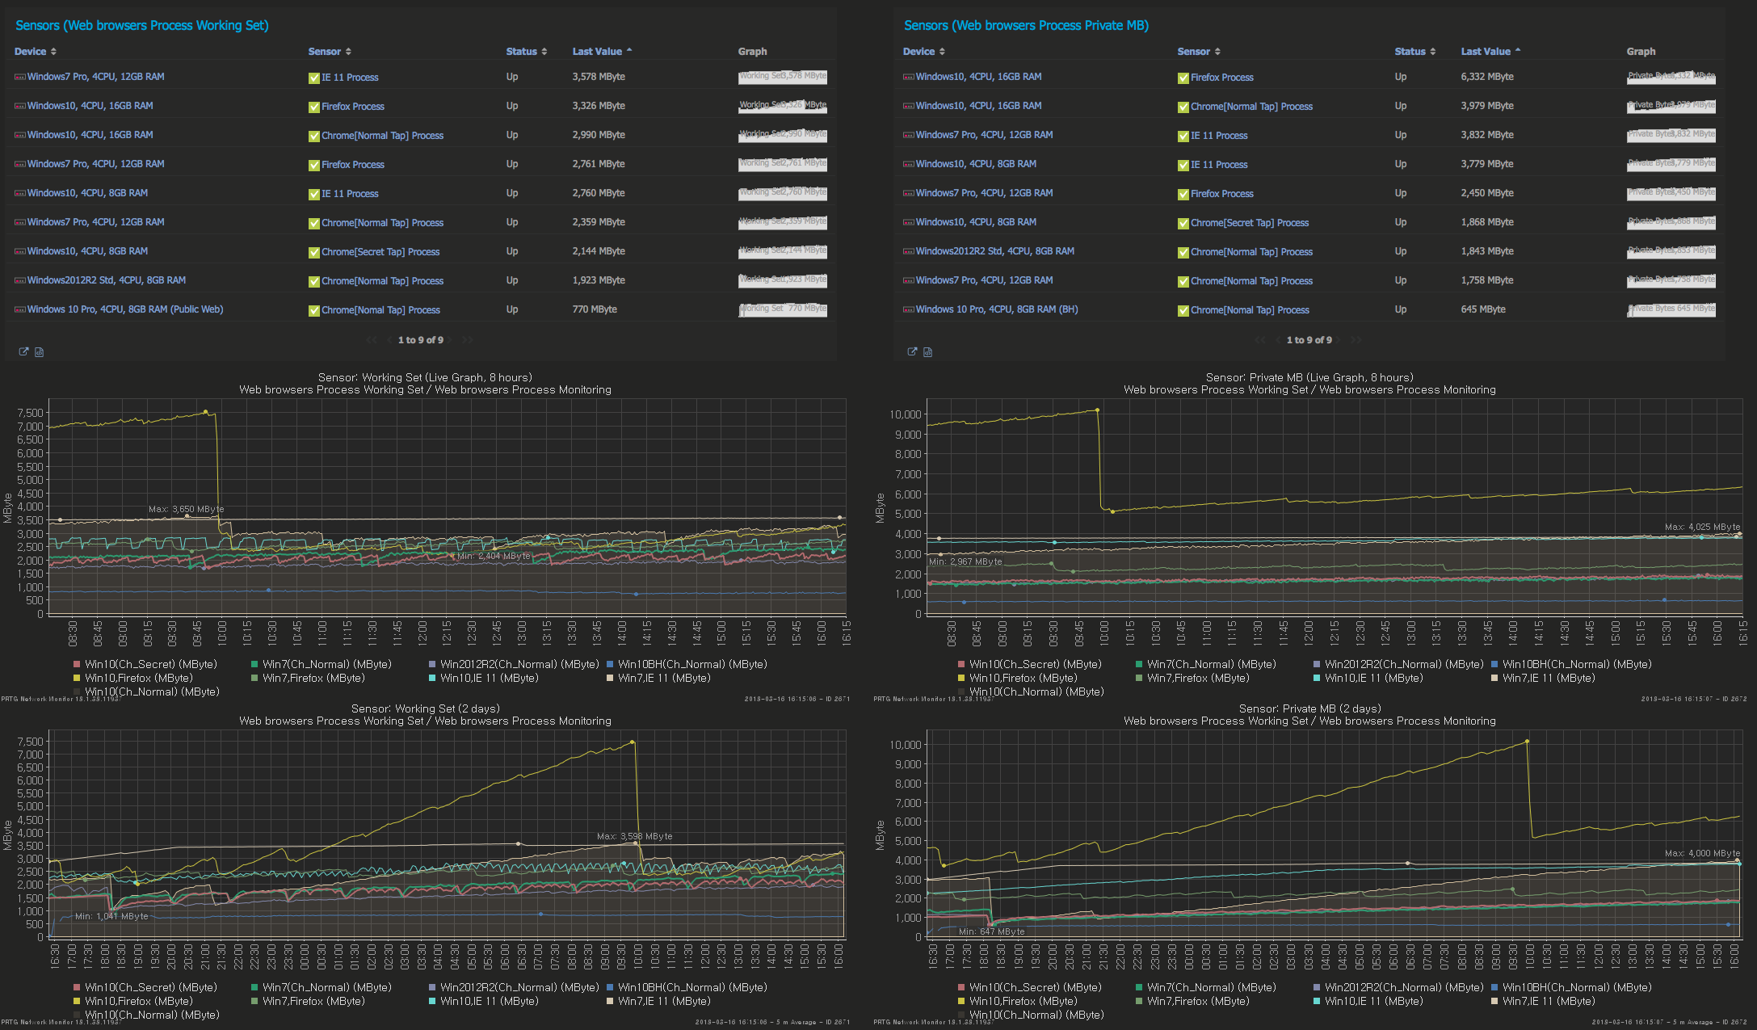
Task: Click the external-link icon below the Private MB table
Action: click(x=912, y=351)
